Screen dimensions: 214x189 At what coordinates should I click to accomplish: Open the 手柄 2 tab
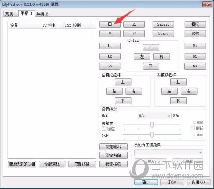pyautogui.click(x=42, y=14)
